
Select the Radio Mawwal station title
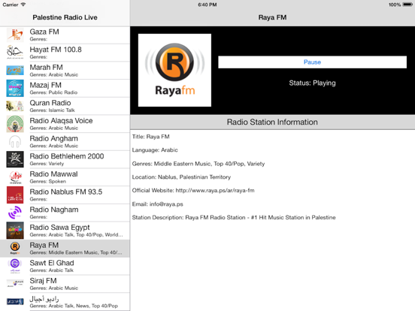[53, 174]
